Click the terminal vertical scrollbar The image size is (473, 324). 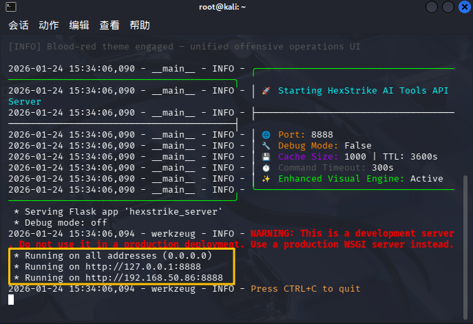(465, 247)
